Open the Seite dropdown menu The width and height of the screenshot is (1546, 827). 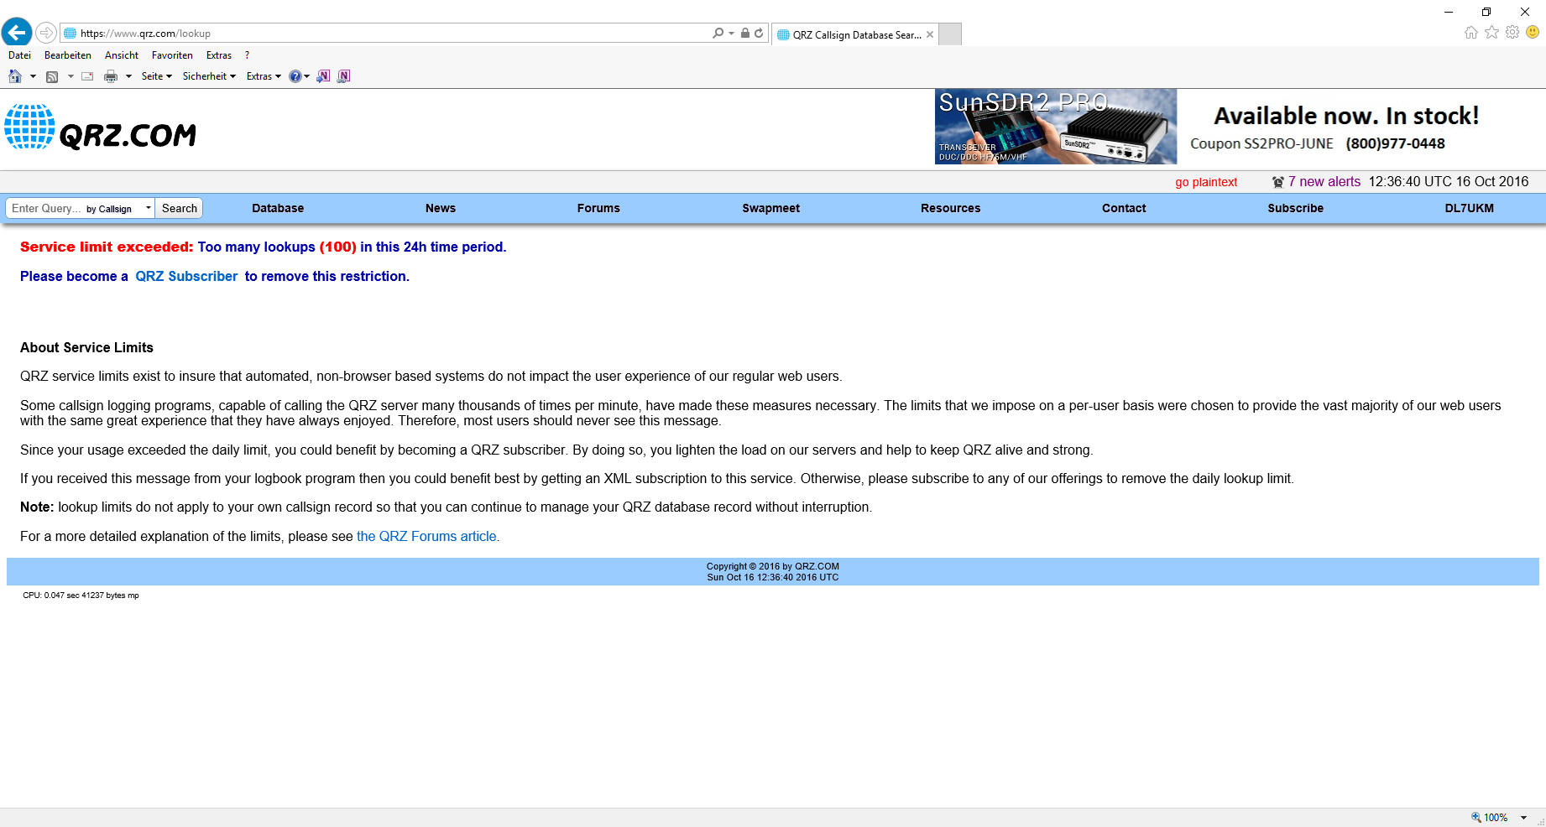tap(157, 76)
